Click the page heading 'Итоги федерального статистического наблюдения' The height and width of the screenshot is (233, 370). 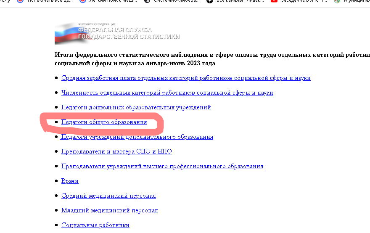pos(212,59)
